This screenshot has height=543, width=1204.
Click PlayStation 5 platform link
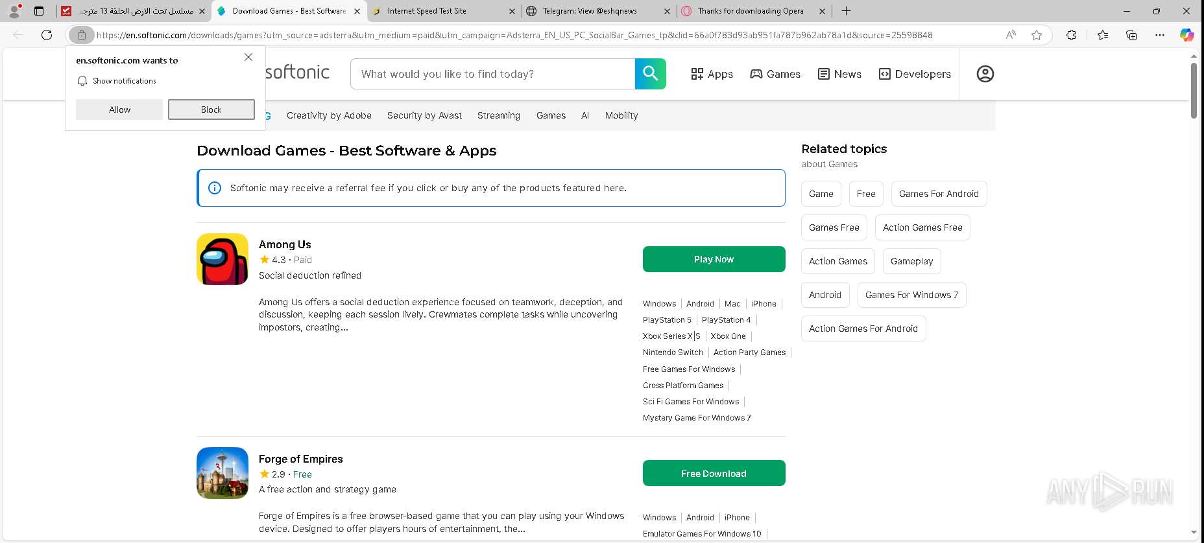click(667, 320)
